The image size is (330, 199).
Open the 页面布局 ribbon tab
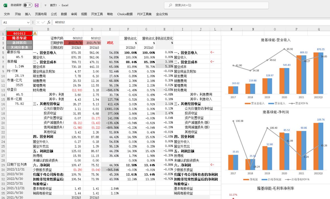click(41, 14)
